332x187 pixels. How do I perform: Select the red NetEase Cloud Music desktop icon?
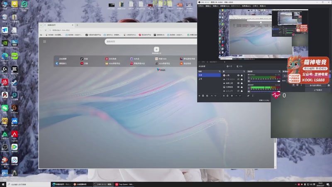point(5,82)
